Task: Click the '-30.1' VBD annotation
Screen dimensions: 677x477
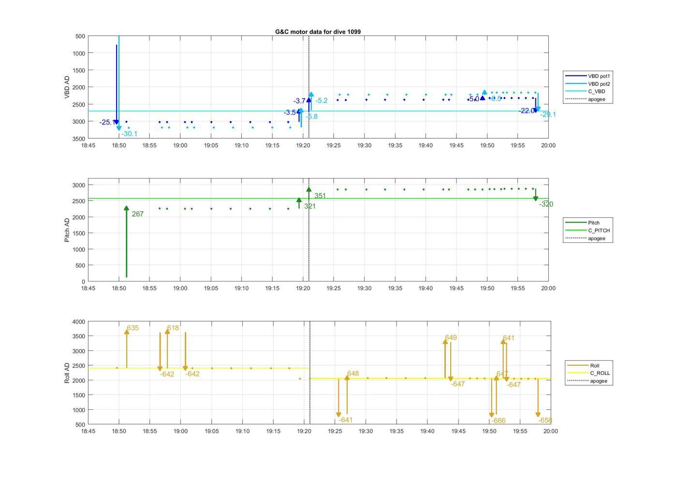Action: 129,134
